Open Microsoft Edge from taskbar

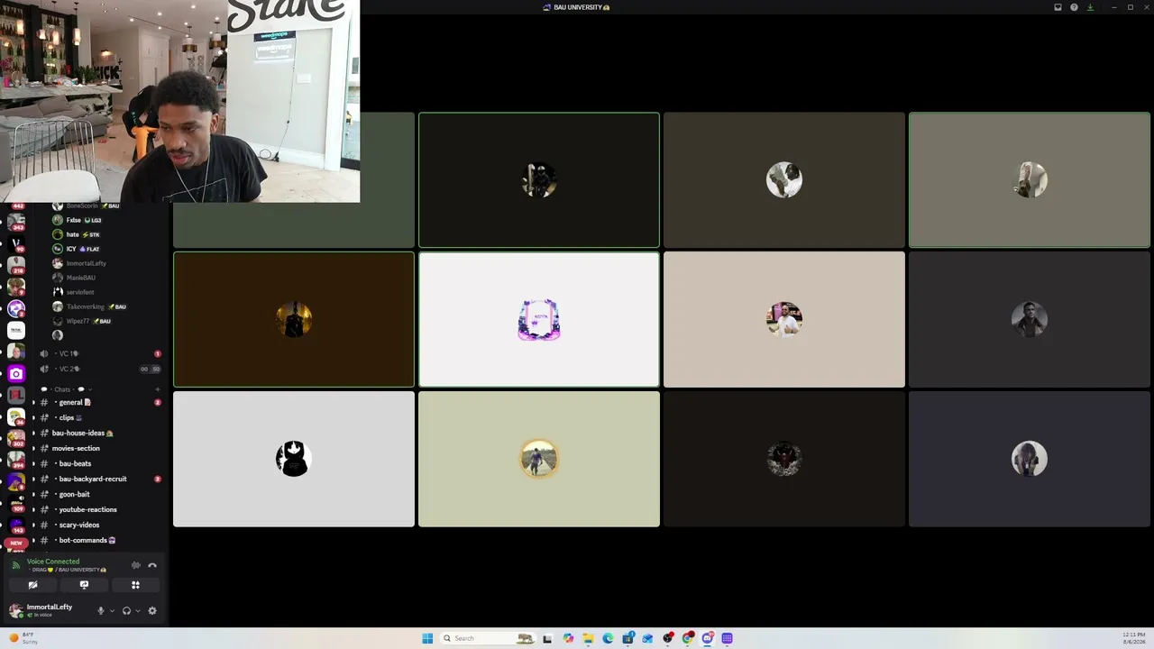(608, 638)
